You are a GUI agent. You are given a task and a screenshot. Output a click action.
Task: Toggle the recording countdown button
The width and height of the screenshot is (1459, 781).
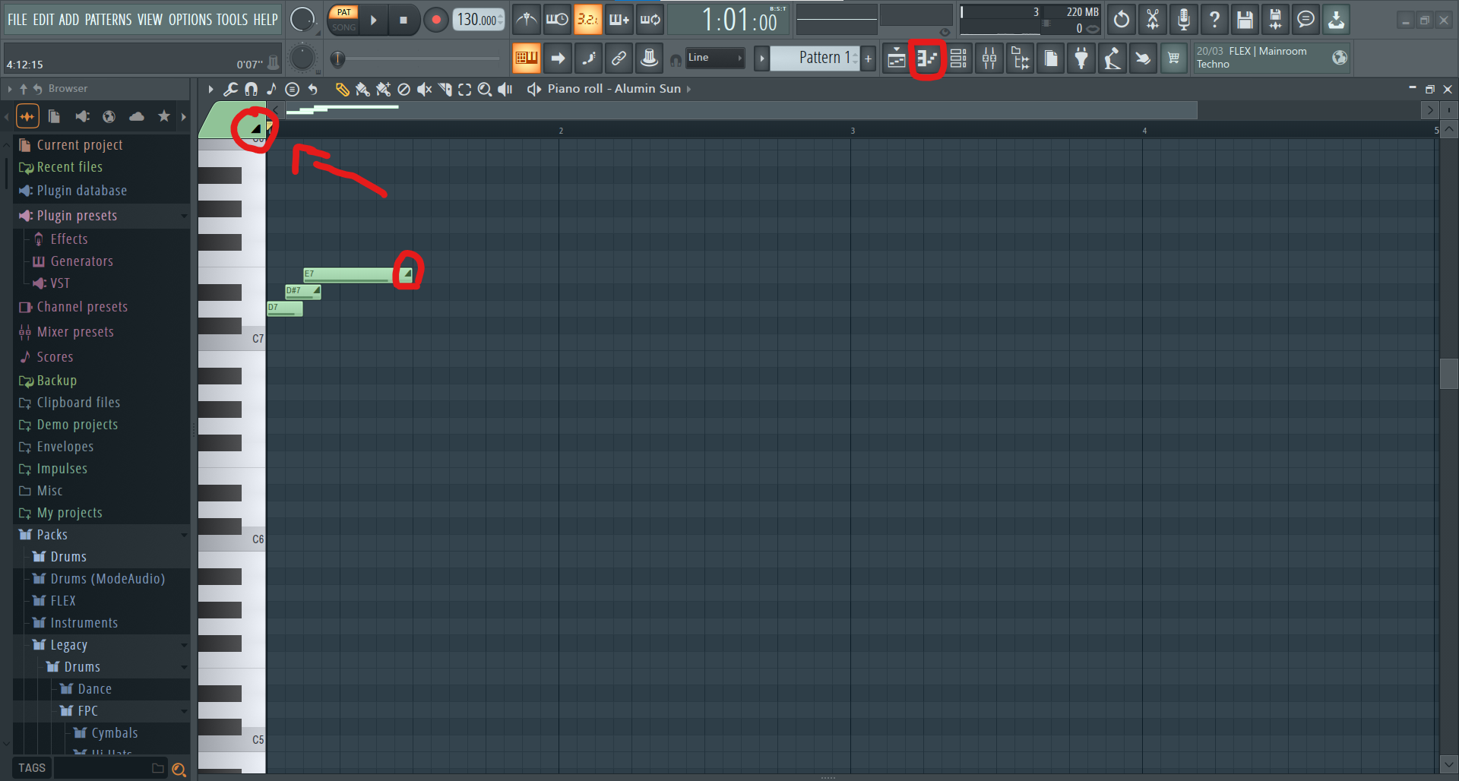[587, 20]
